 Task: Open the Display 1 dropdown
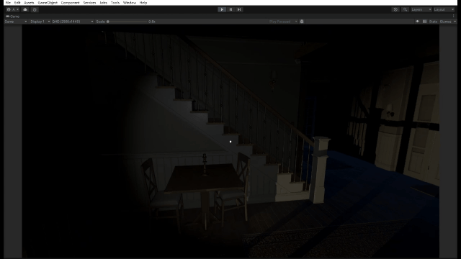(x=40, y=22)
